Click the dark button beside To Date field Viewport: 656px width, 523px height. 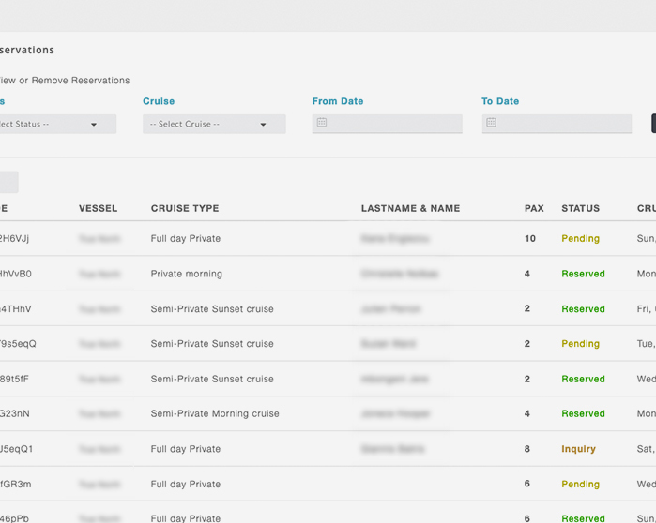click(652, 124)
